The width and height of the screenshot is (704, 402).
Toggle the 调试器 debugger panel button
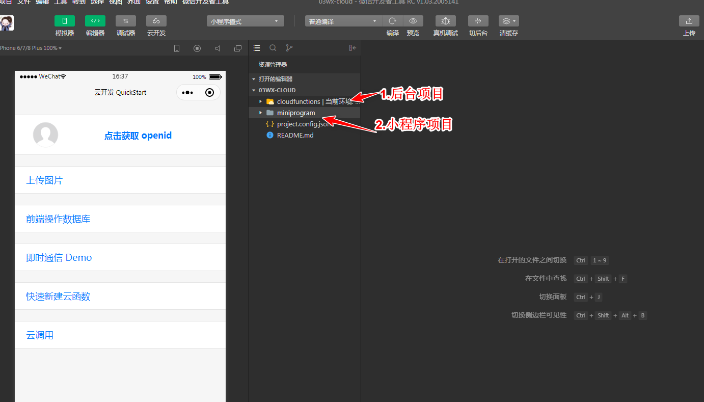[126, 21]
